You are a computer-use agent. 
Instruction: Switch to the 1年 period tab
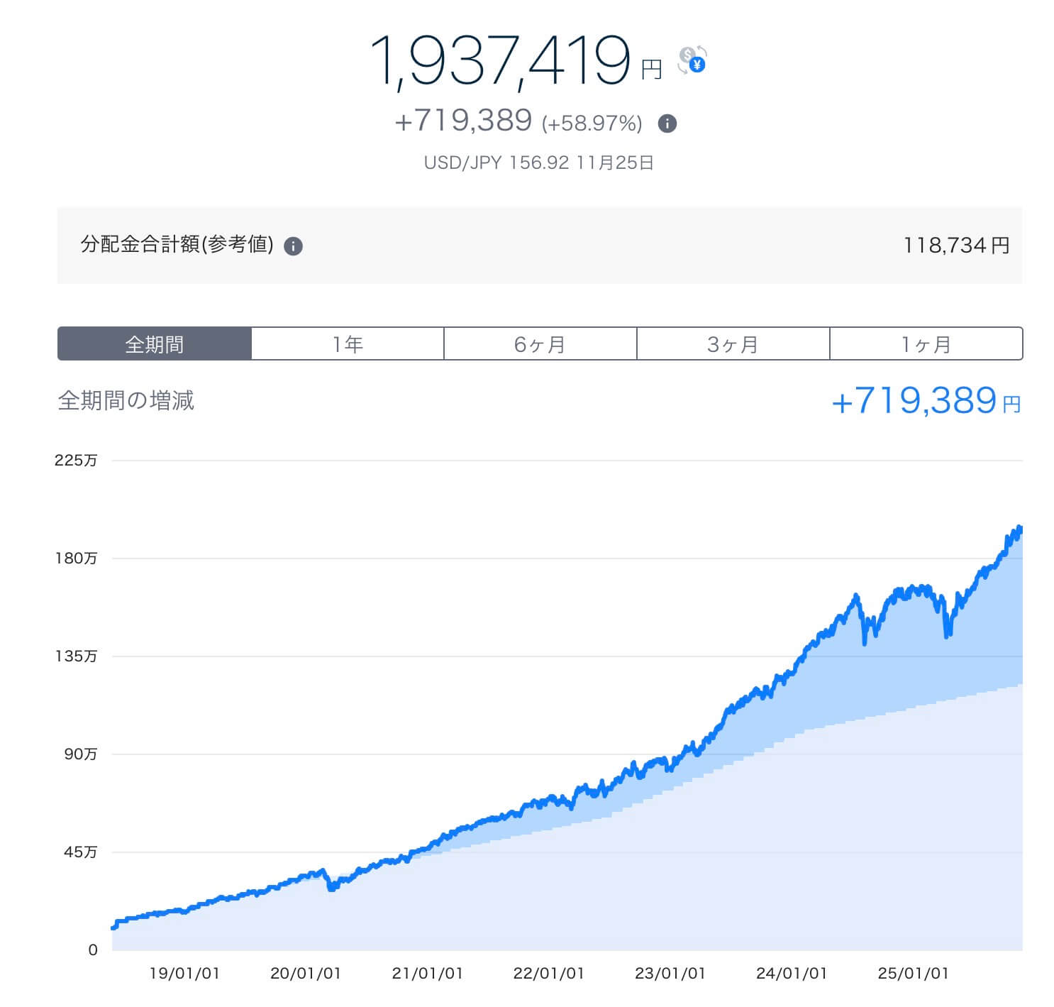(x=348, y=344)
